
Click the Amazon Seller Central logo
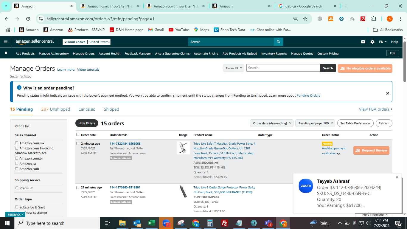click(35, 42)
